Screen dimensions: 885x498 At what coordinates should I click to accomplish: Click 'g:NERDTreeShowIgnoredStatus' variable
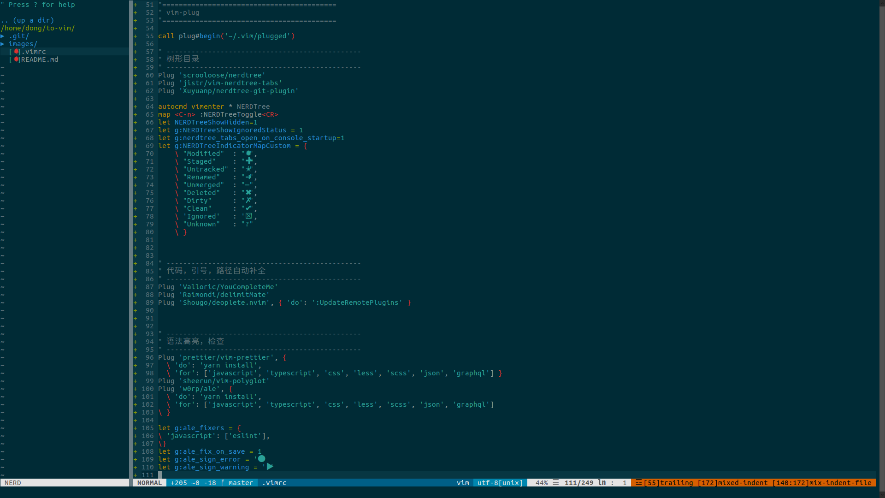(230, 130)
